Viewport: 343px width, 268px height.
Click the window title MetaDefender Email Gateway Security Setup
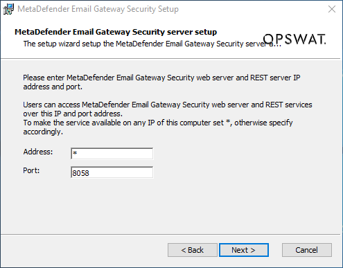click(98, 9)
